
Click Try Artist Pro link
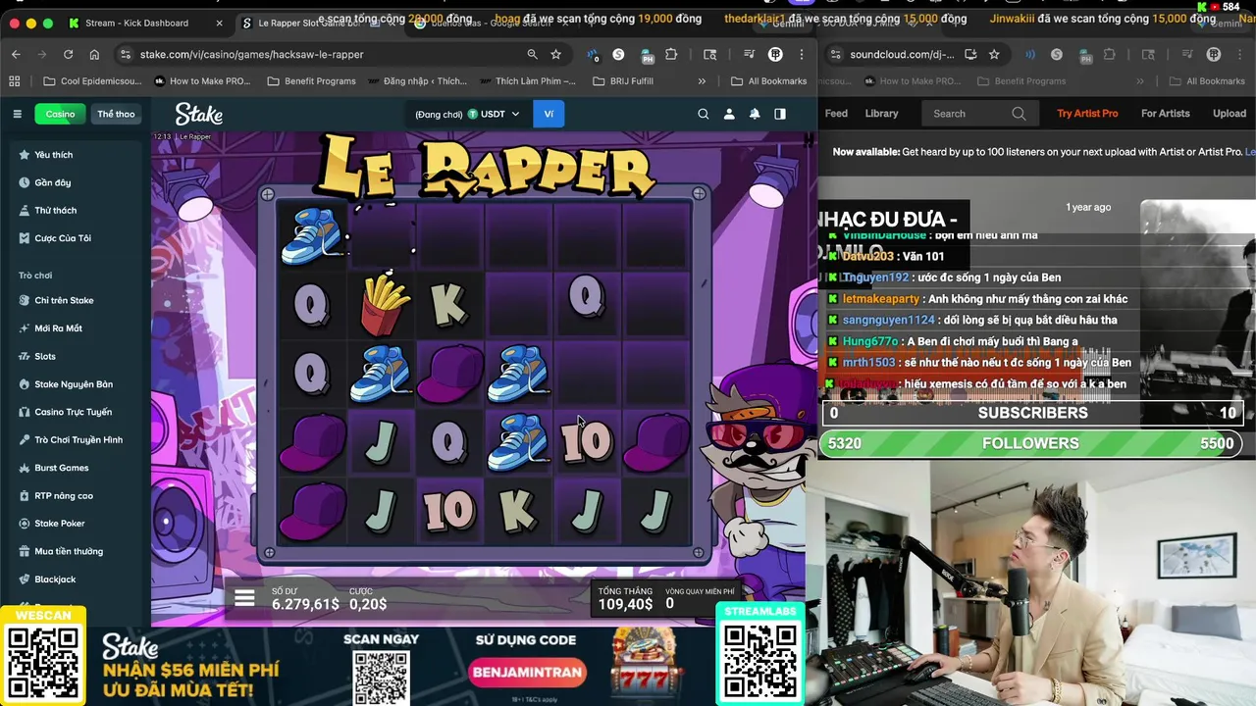(x=1087, y=114)
